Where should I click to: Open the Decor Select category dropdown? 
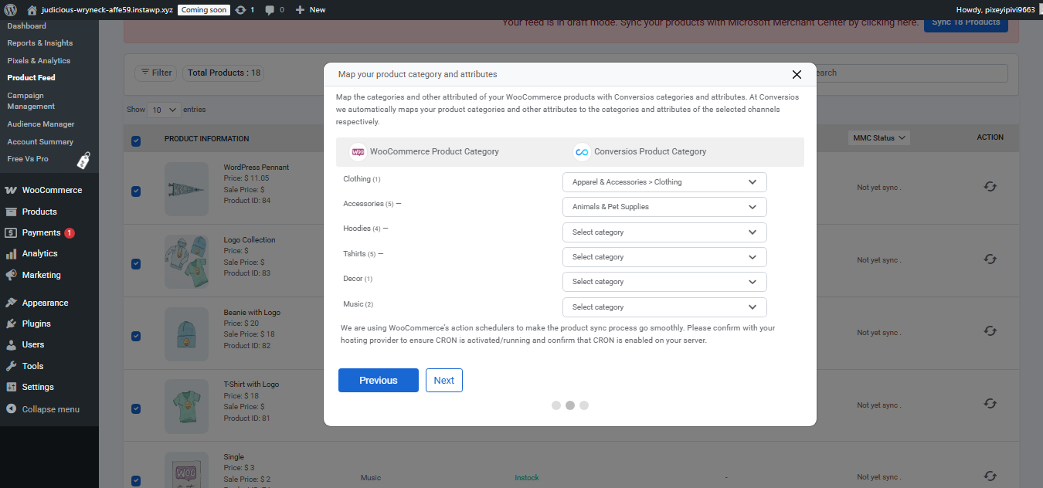664,282
